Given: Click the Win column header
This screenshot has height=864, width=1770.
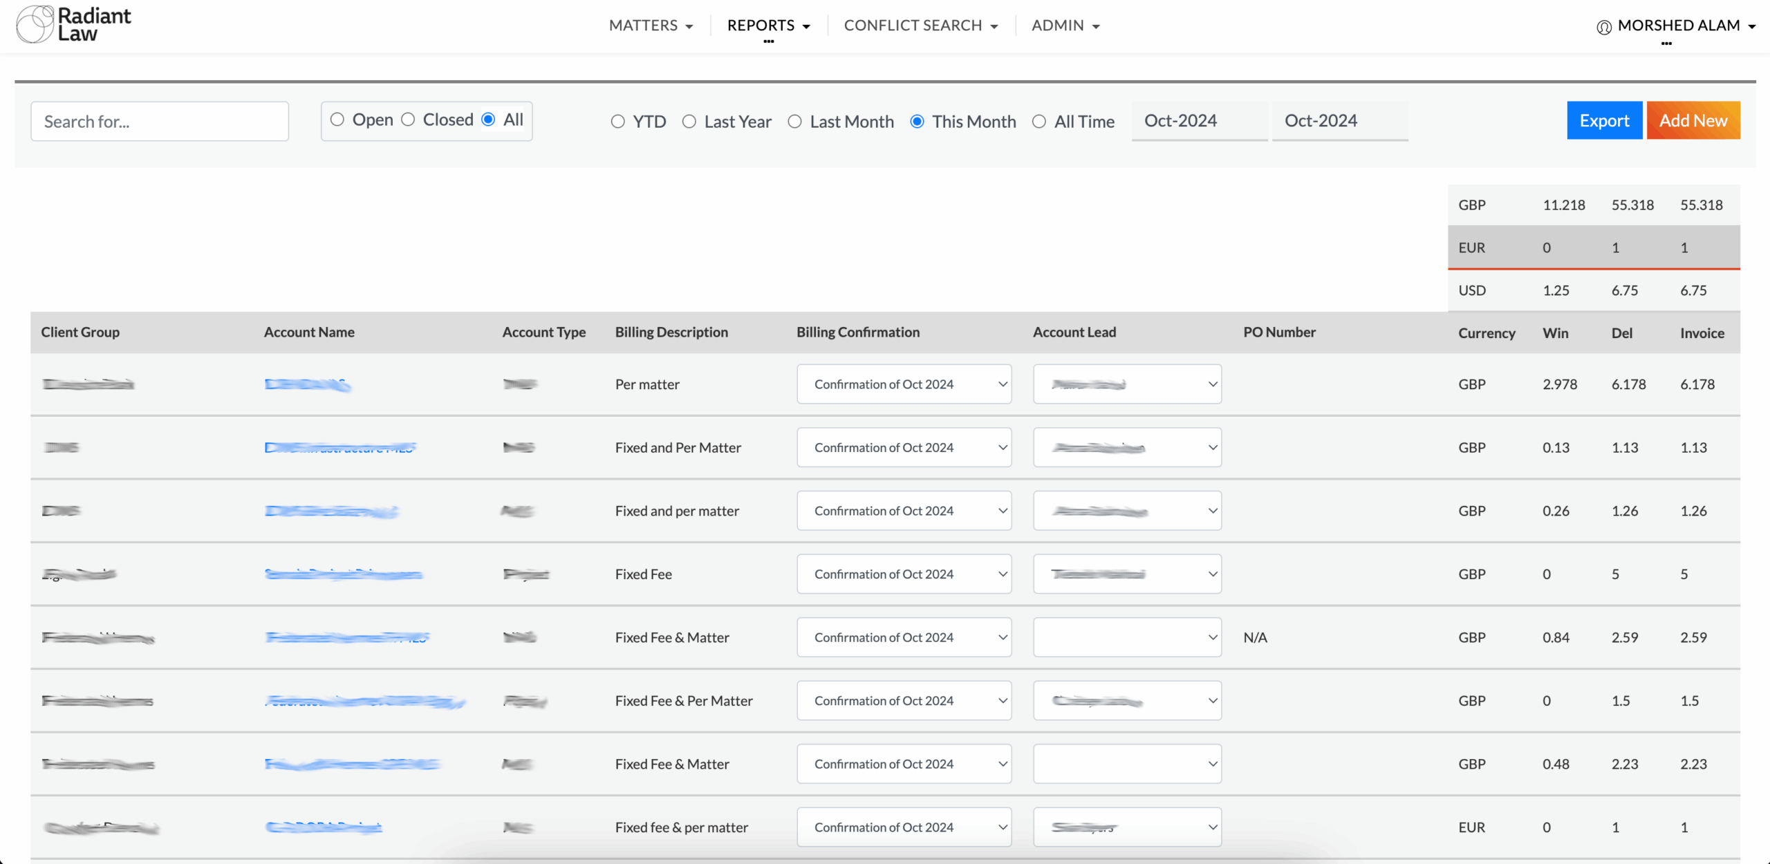Looking at the screenshot, I should pyautogui.click(x=1556, y=332).
